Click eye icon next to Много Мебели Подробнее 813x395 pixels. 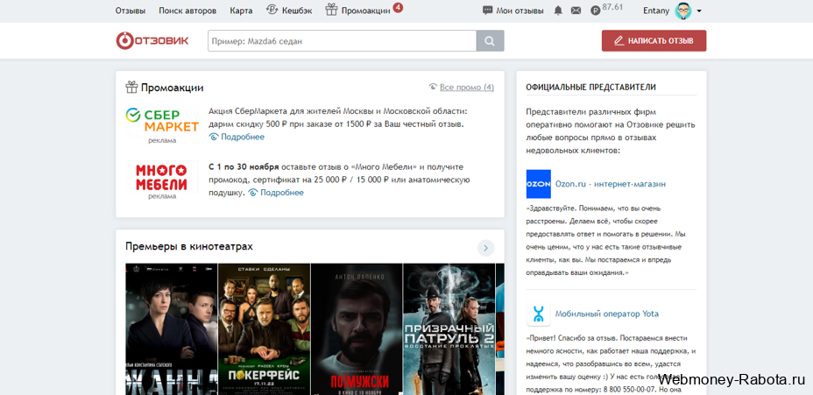pyautogui.click(x=253, y=193)
